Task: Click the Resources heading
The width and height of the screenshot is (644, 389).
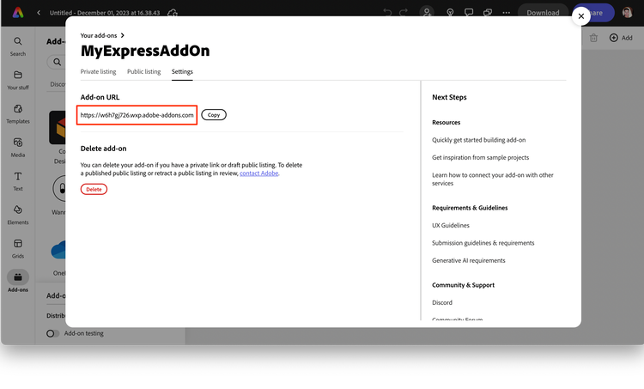Action: click(x=446, y=123)
